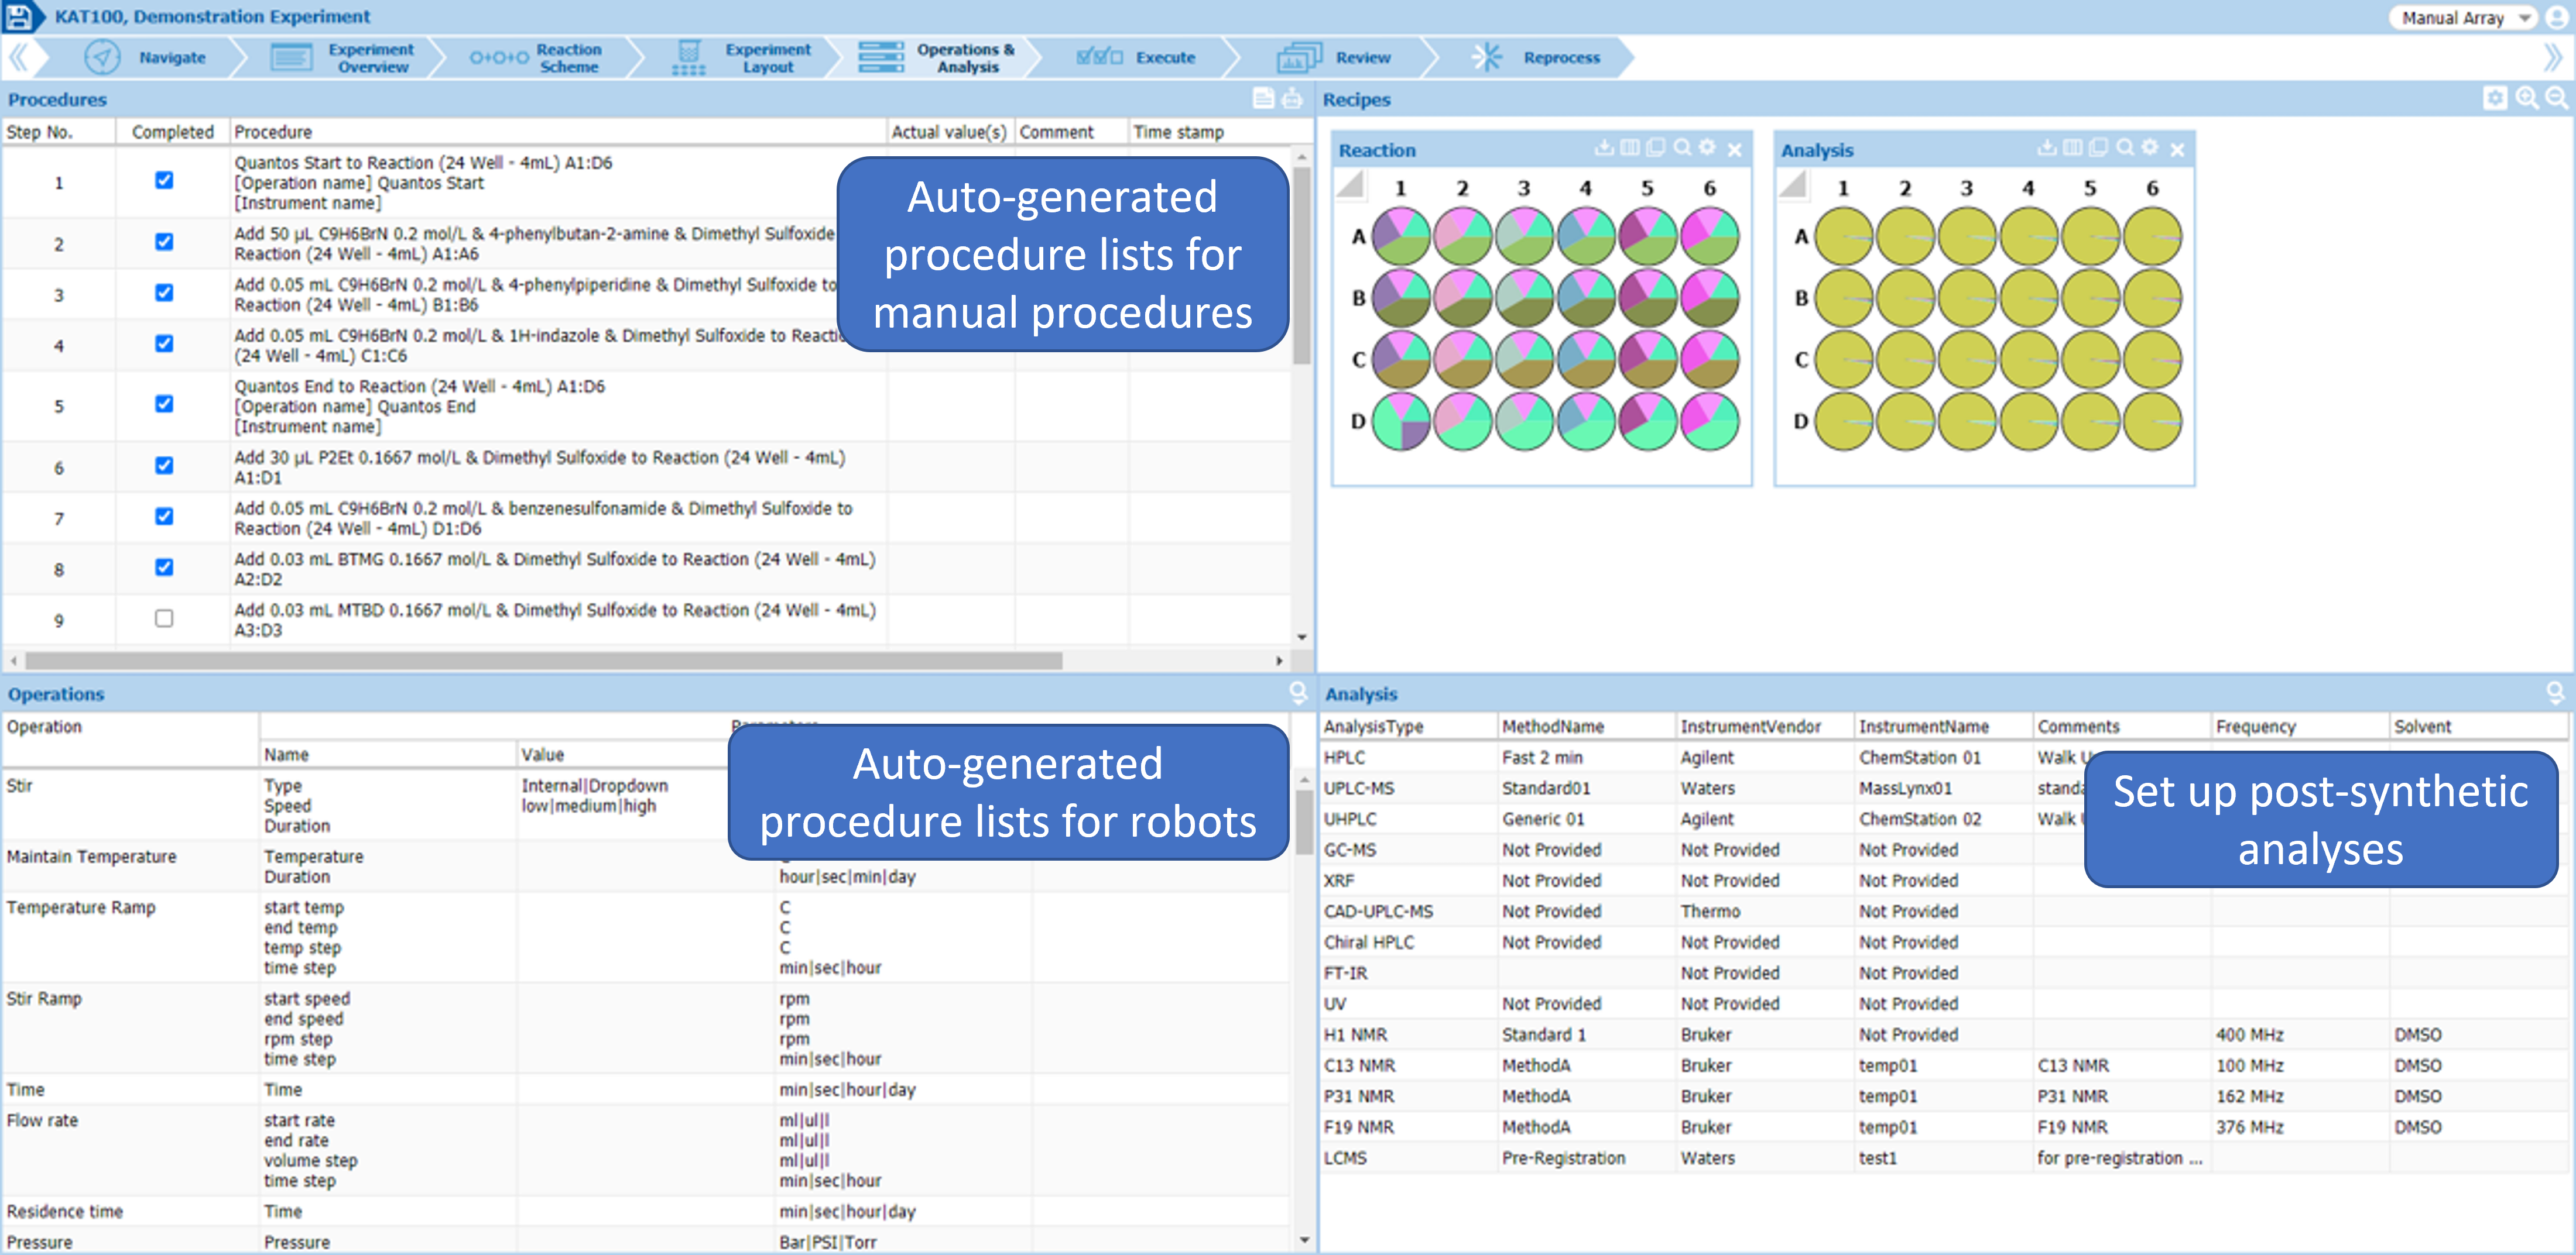Zoom in on the Recipes panel
This screenshot has width=2576, height=1255.
[x=2526, y=98]
